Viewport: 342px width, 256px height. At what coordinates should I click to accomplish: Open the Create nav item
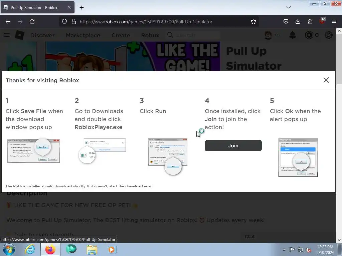point(121,35)
